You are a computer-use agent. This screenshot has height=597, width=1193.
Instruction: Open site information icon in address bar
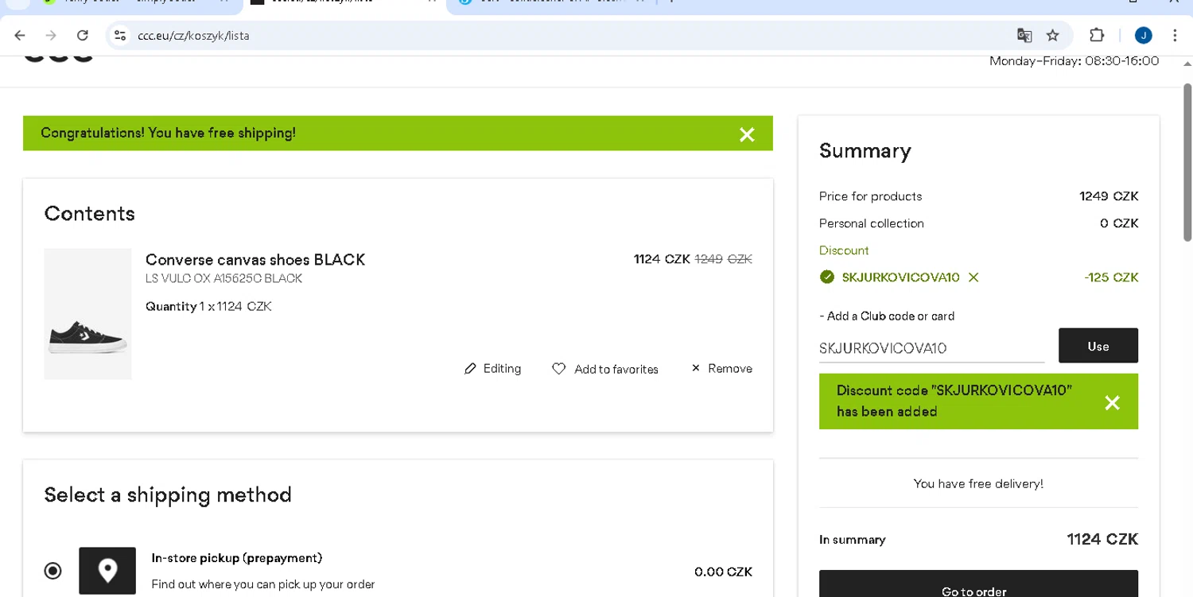click(120, 35)
